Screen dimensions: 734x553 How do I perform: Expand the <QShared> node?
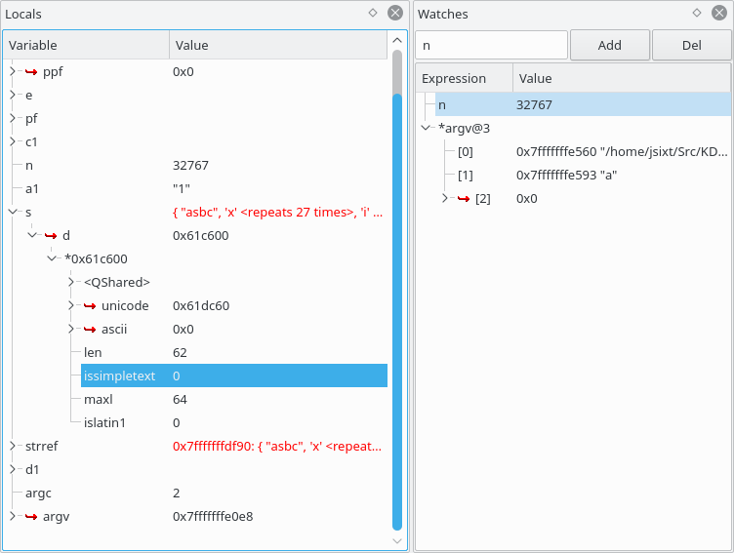[x=71, y=282]
